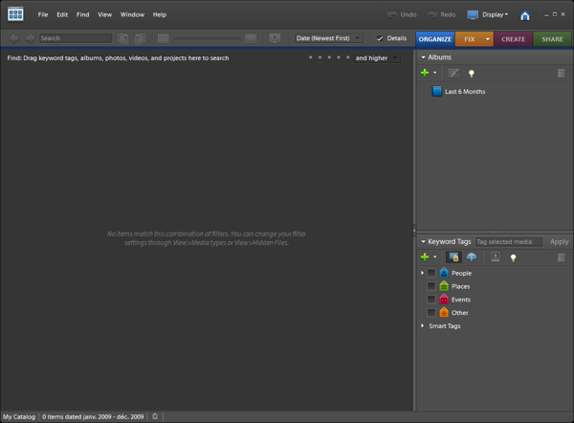The height and width of the screenshot is (423, 574).
Task: Click the home Welcome Screen icon
Action: pos(525,15)
